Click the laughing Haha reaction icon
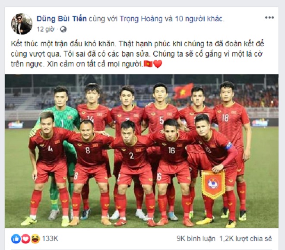 [35, 239]
